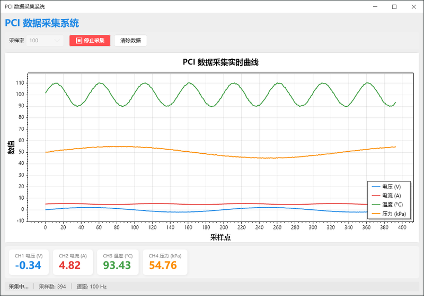The image size is (424, 296).
Task: Click the 速率: 100 Hz status indicator
Action: pyautogui.click(x=91, y=286)
